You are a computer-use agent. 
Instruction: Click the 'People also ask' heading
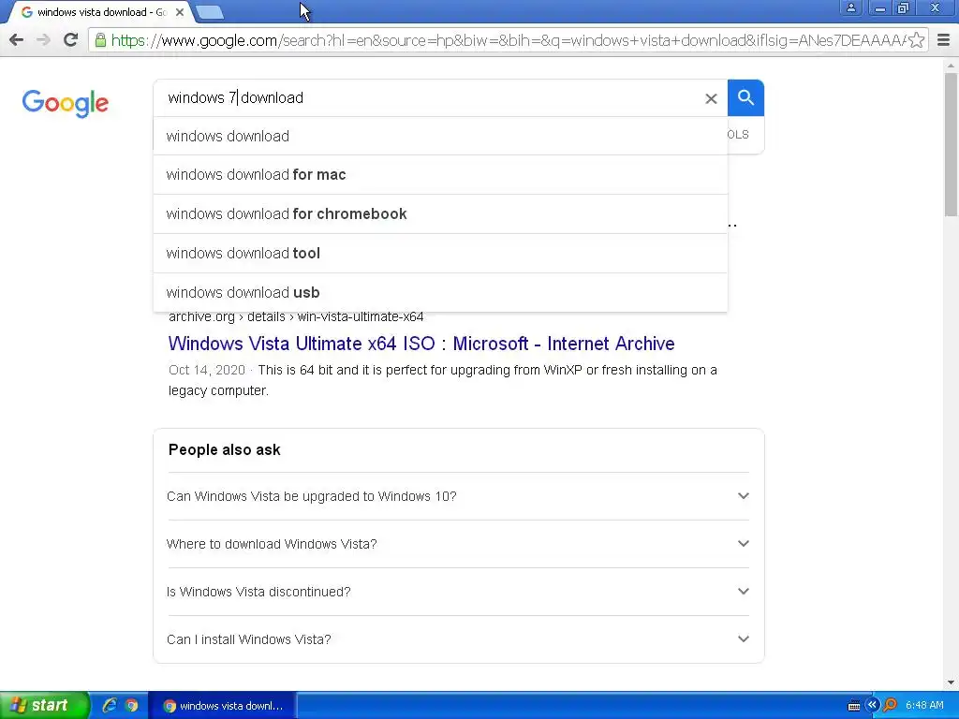225,450
